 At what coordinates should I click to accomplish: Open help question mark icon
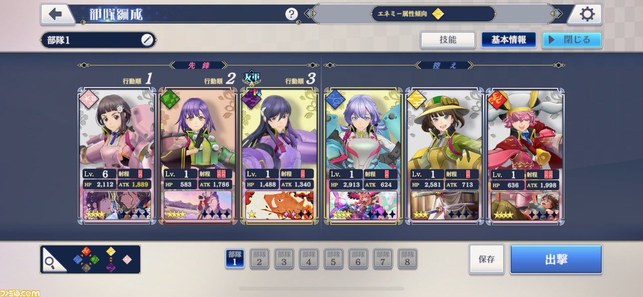click(291, 14)
